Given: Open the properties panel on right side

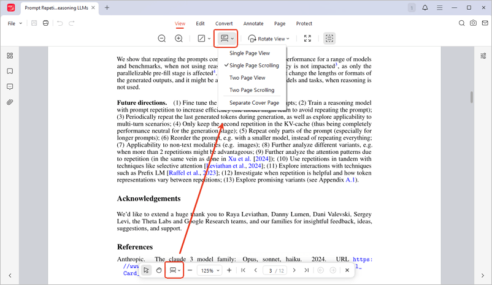Looking at the screenshot, I should click(x=483, y=56).
